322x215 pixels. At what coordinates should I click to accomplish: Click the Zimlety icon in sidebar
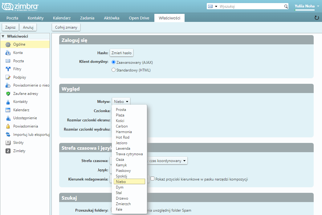(8, 151)
